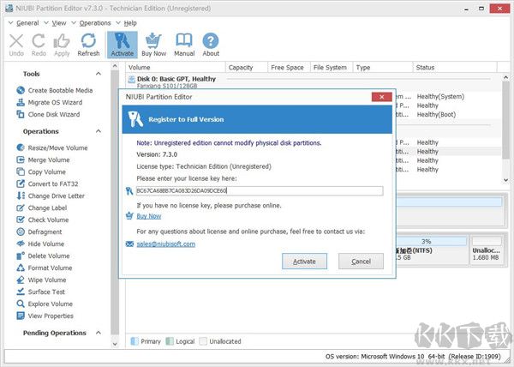Click the Activate toolbar icon
Viewport: 514px width, 367px height.
click(122, 45)
